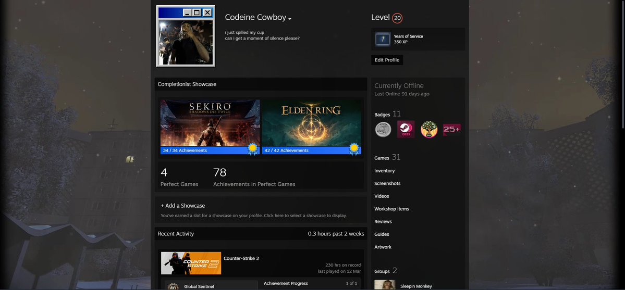Open the Sleepin Monkey group name
The image size is (625, 290).
(x=416, y=286)
